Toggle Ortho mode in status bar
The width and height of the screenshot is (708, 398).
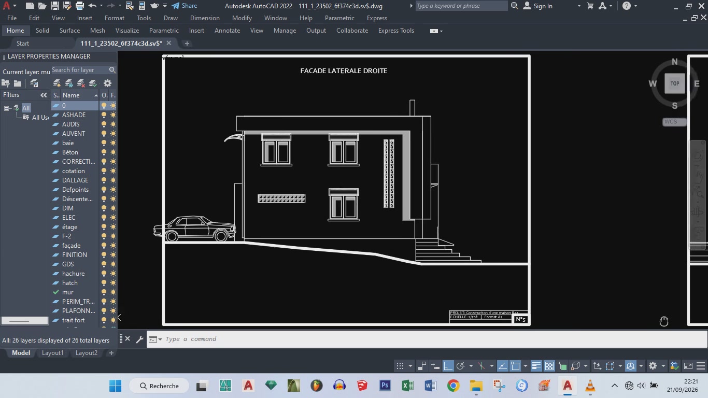(x=448, y=366)
